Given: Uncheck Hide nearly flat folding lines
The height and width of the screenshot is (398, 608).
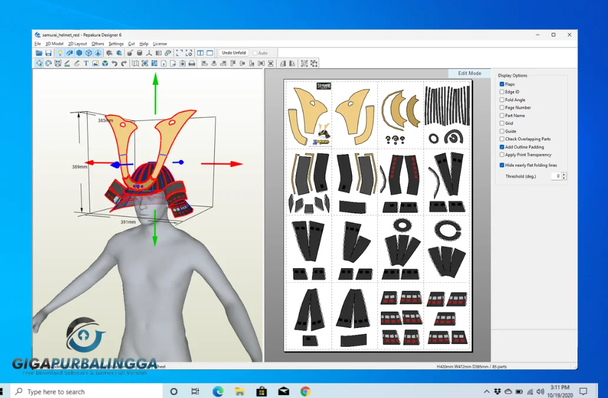Looking at the screenshot, I should click(x=501, y=165).
